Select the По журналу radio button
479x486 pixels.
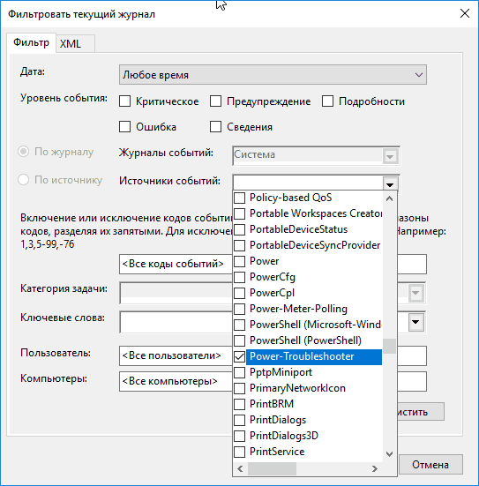(x=23, y=152)
